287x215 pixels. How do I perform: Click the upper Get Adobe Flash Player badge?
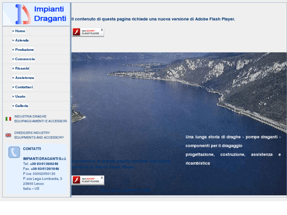point(88,32)
